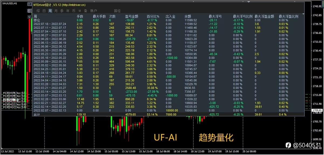Click the -6.25 % drawdown ratio in the 2022.02.14 row
Screen dimensions: 324x155
tap(238, 107)
